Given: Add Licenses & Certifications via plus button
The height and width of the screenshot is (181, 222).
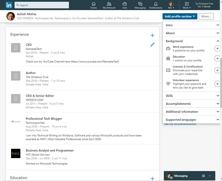Looking at the screenshot, I should tap(217, 70).
